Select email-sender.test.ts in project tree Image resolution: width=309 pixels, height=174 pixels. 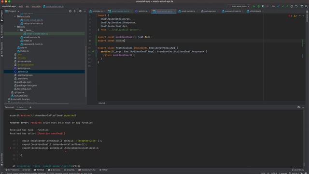pyautogui.click(x=37, y=34)
